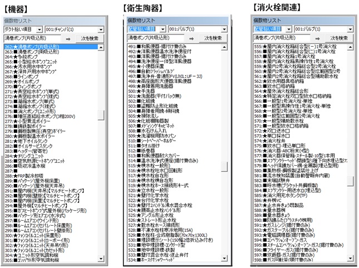Select row 496:■自動フラッシュバルブ

point(174,71)
